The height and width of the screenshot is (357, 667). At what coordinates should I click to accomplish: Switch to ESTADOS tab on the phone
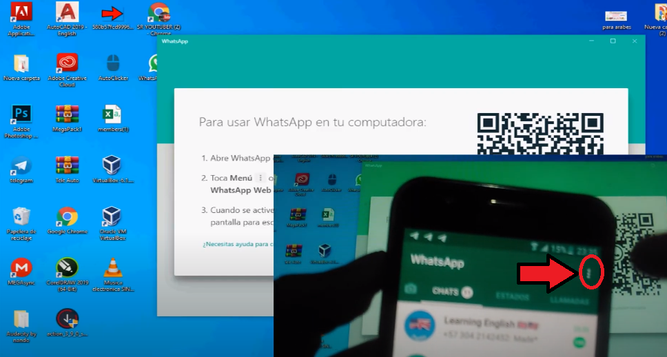tap(513, 296)
